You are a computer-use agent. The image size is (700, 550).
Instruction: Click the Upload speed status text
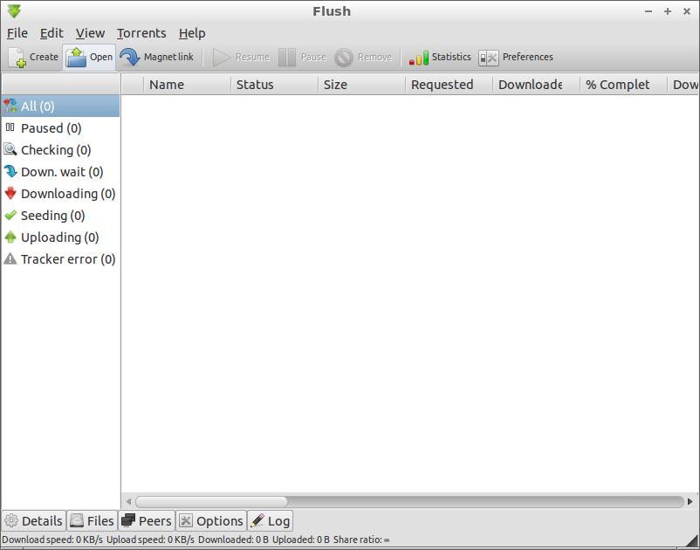click(150, 540)
